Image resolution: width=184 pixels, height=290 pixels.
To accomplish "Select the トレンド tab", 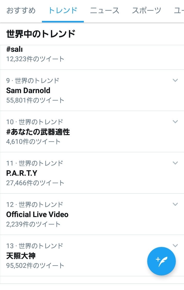I will [x=63, y=11].
